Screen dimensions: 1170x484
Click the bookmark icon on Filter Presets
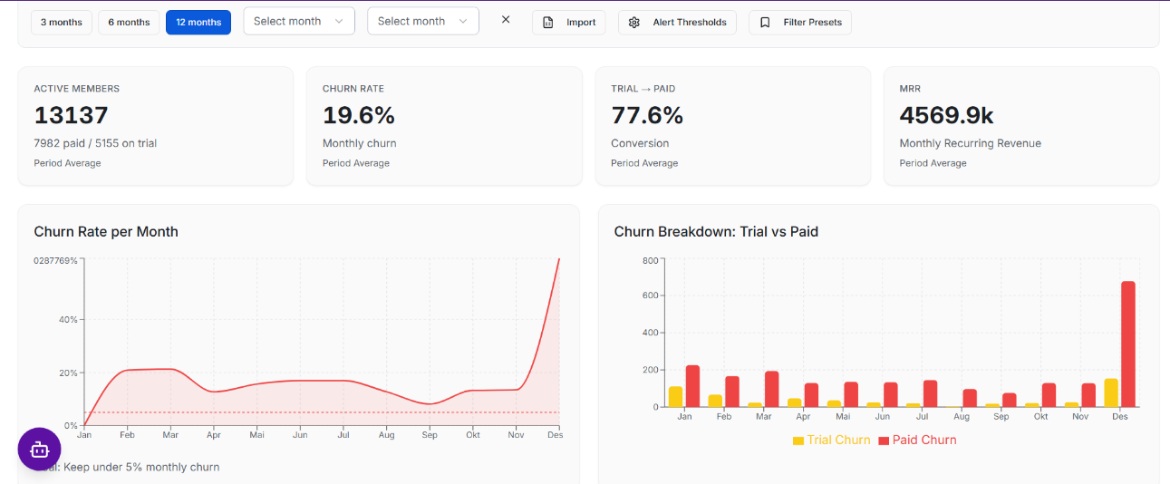[765, 23]
